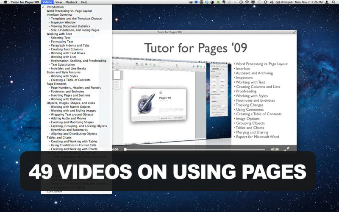Open the displays monitor icon
The width and height of the screenshot is (339, 212).
coord(253,2)
